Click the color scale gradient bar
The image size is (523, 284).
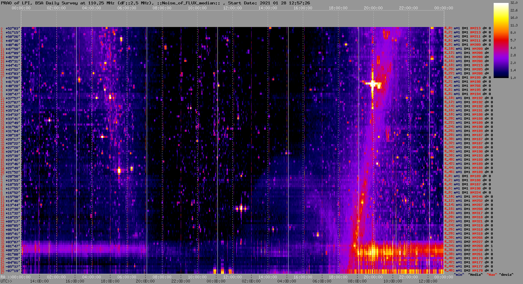[501, 40]
